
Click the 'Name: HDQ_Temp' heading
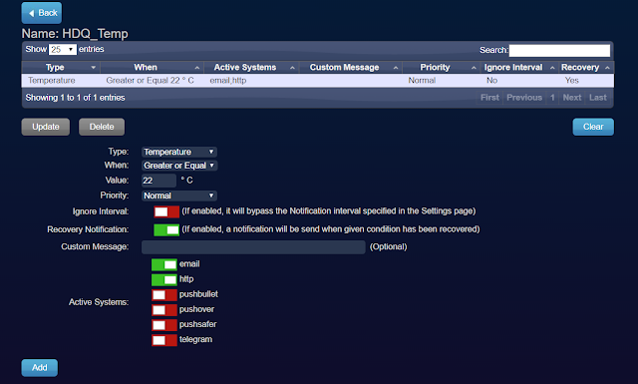coord(75,33)
